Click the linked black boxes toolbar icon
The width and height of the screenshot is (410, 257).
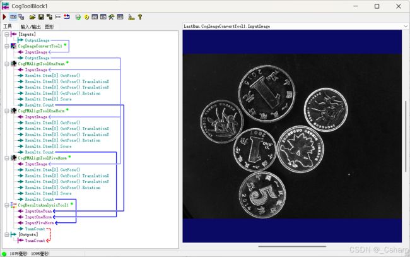(49, 17)
